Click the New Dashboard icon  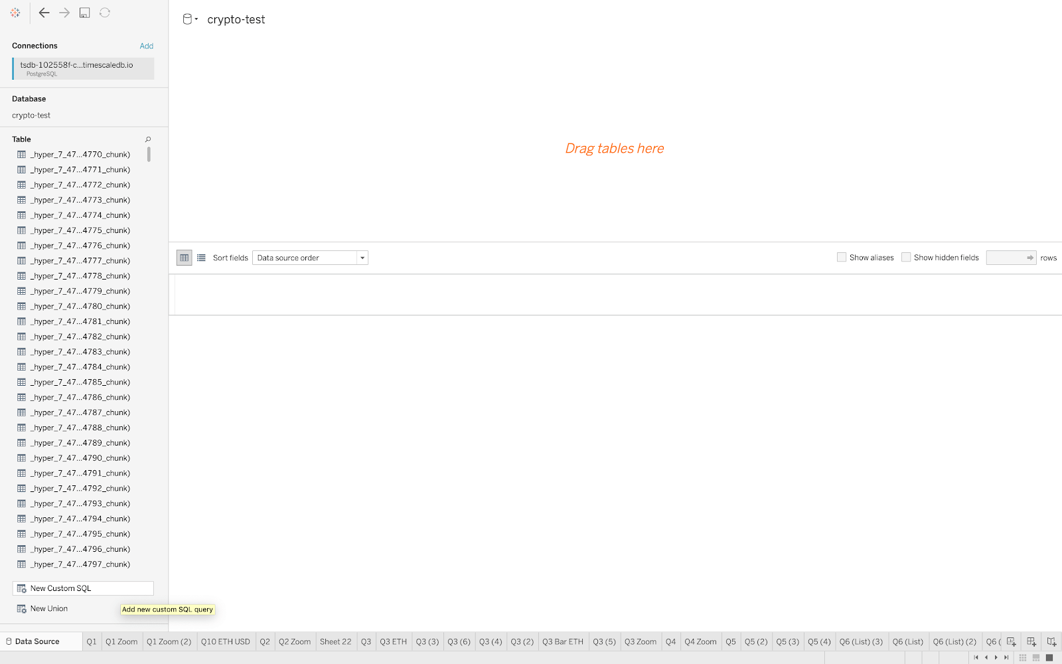click(1031, 641)
